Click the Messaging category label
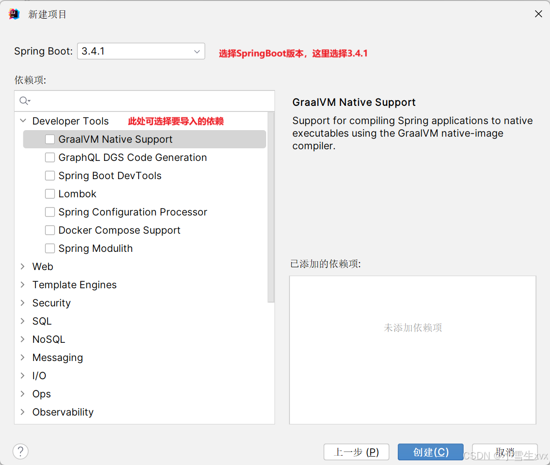 (58, 357)
